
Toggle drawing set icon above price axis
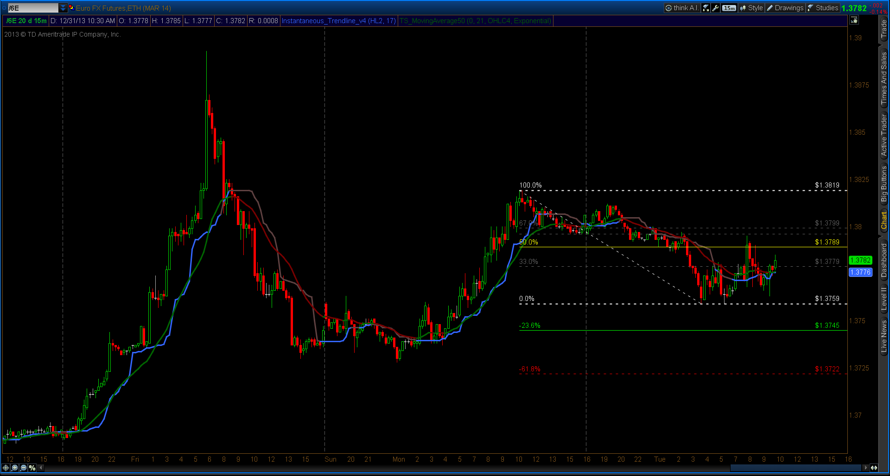pos(854,20)
